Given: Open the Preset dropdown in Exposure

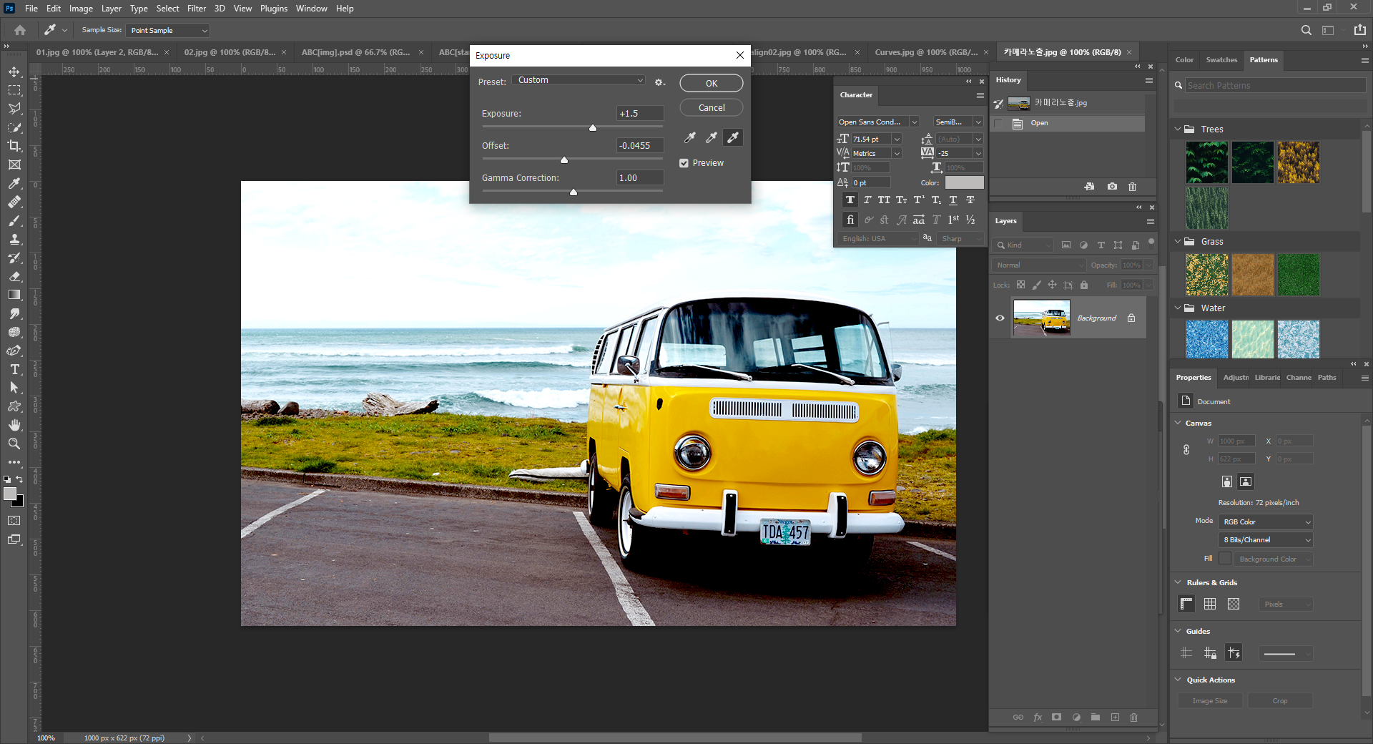Looking at the screenshot, I should (x=579, y=80).
